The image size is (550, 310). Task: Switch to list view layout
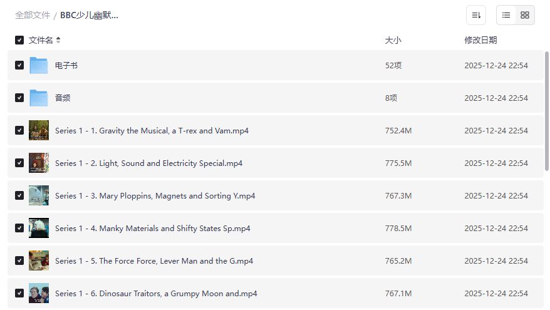[x=506, y=15]
